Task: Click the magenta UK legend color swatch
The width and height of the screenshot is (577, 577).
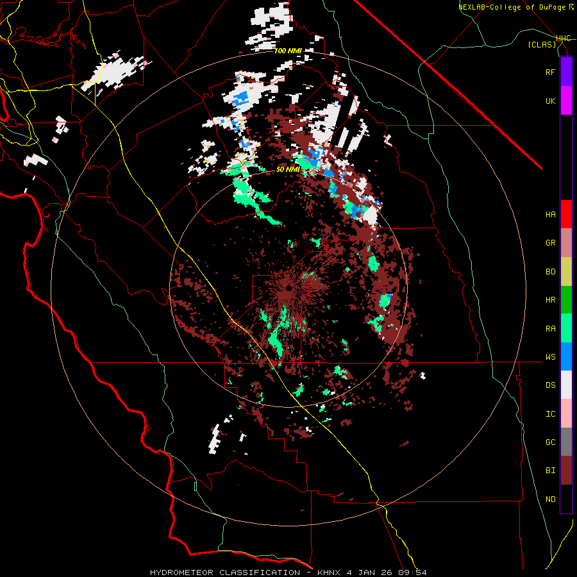Action: pyautogui.click(x=566, y=101)
